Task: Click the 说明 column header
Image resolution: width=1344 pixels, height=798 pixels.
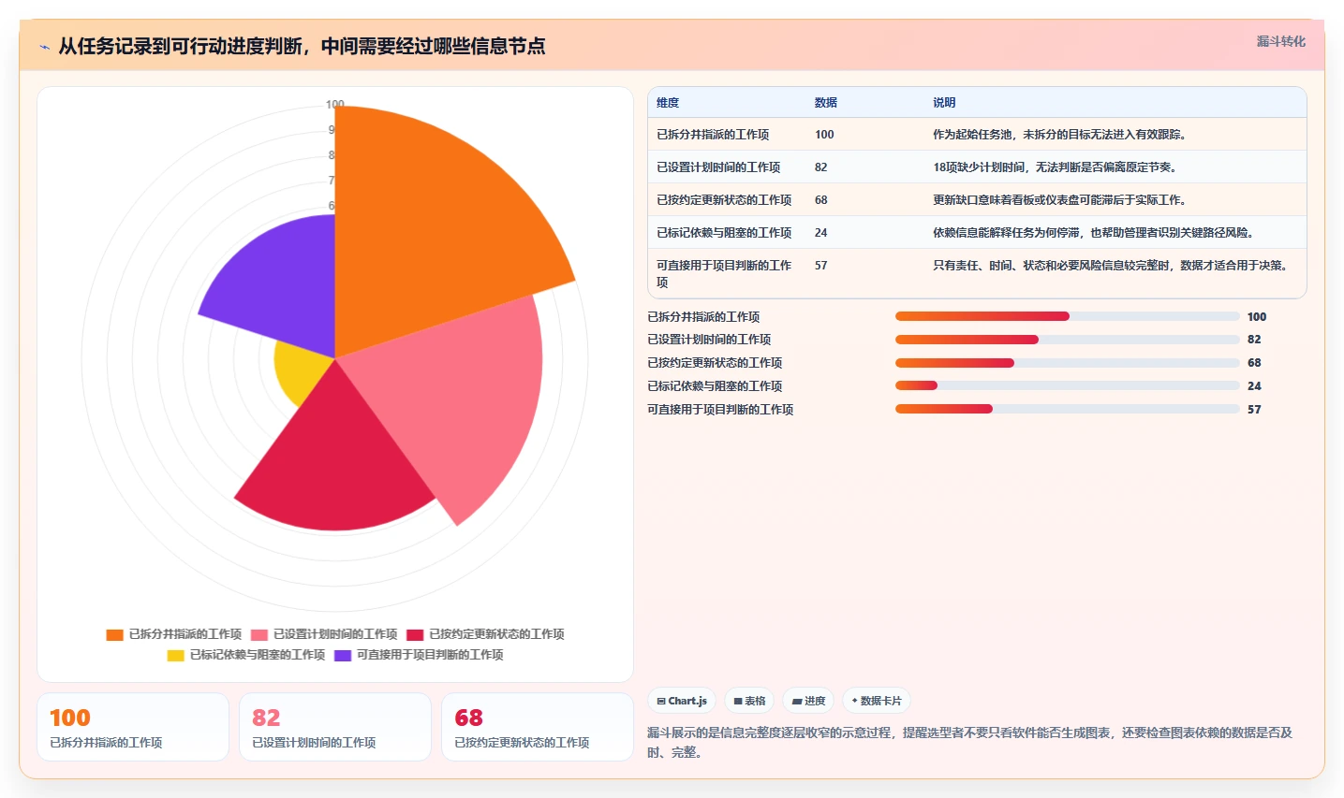Action: (x=944, y=103)
